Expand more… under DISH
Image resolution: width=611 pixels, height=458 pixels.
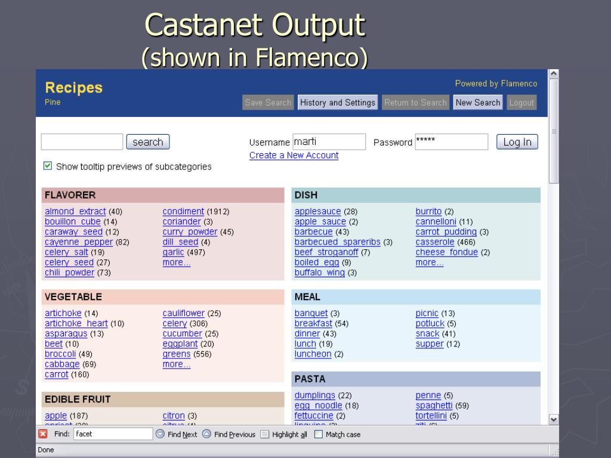(430, 262)
